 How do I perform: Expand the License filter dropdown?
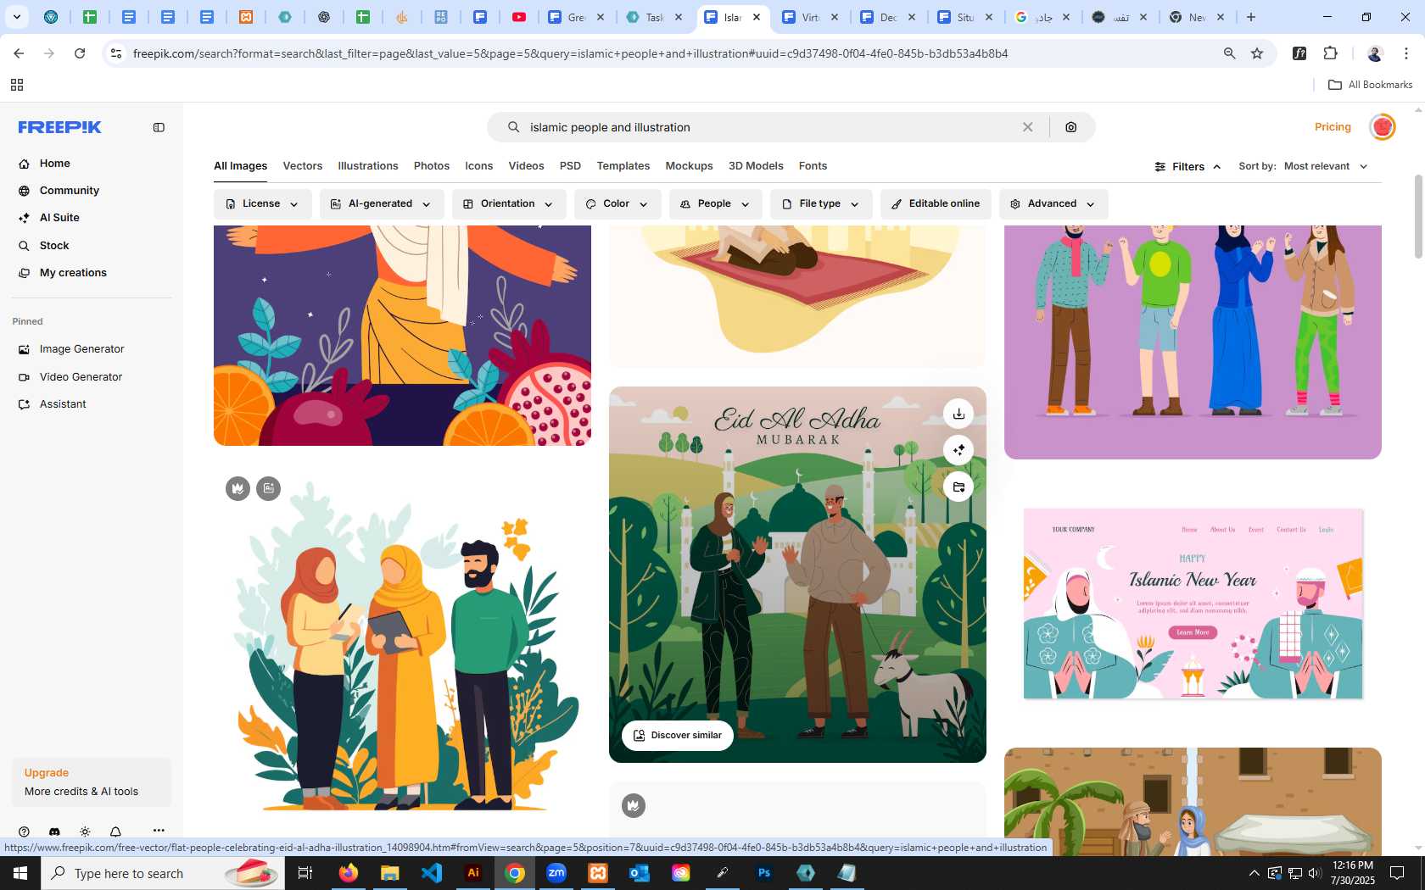262,204
